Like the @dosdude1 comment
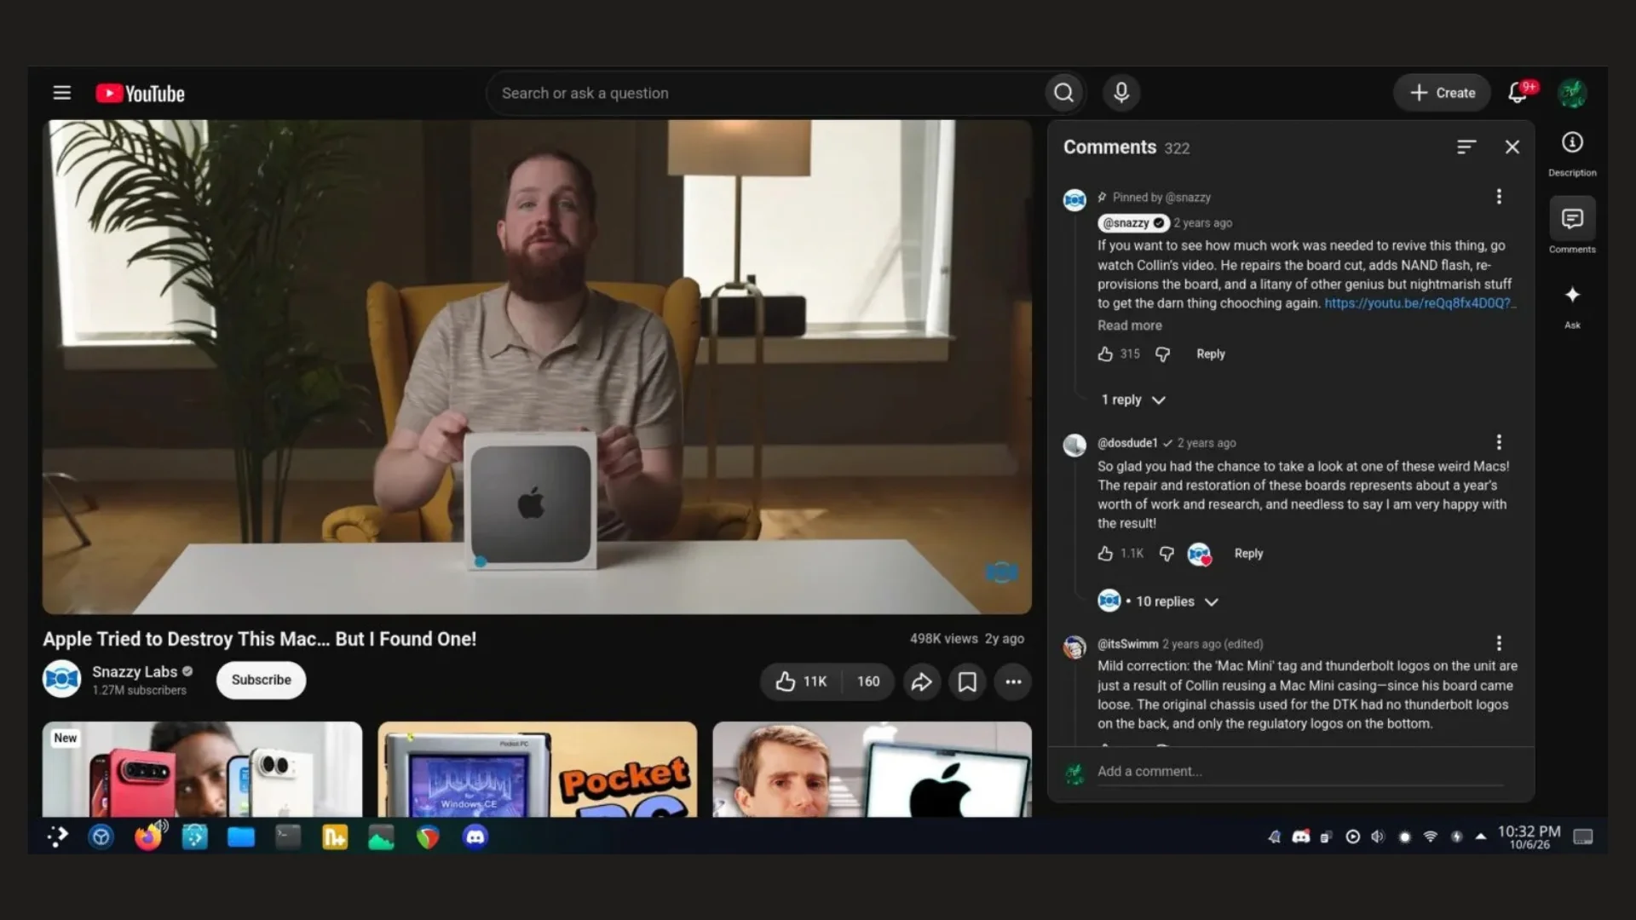Screen dimensions: 1636x920 point(1105,554)
